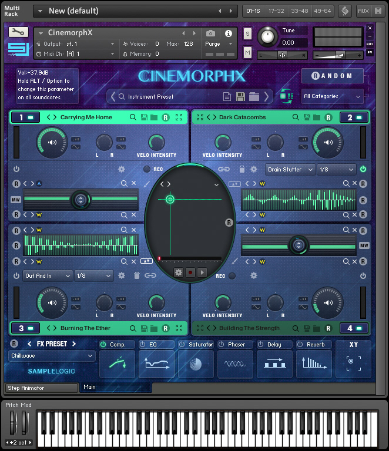
Task: Open the EQ curve effect graphic
Action: point(156,364)
